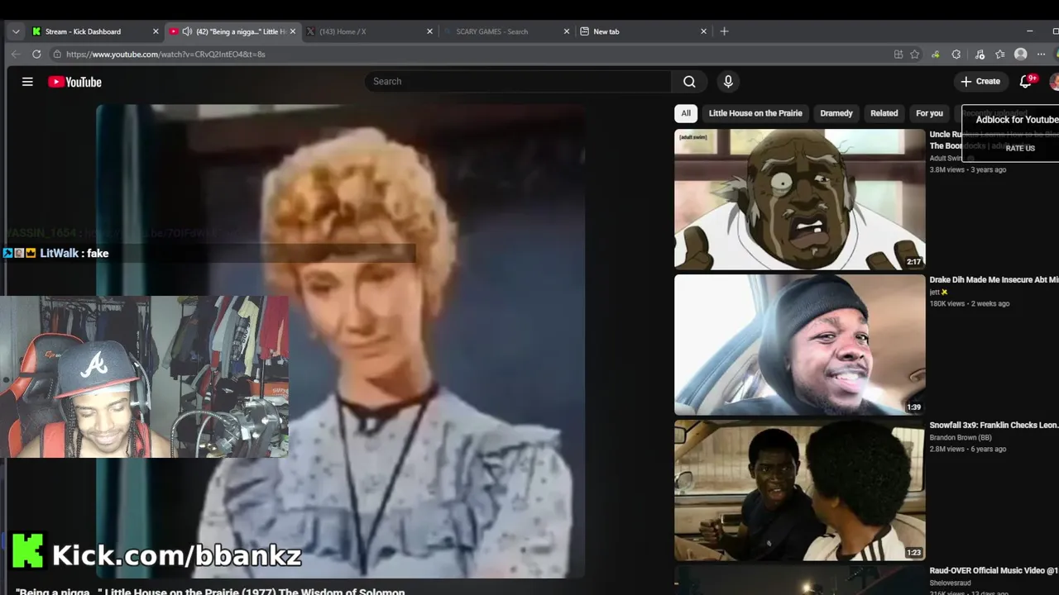1059x595 pixels.
Task: Open the Drake Dih Made Me Insecure thumbnail
Action: click(800, 345)
